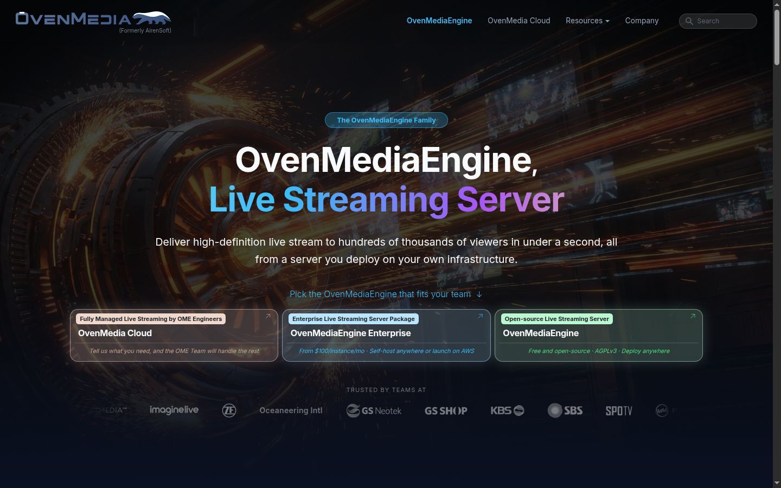Image resolution: width=781 pixels, height=488 pixels.
Task: Click '(Formerly AirenSoft)' text
Action: point(145,31)
